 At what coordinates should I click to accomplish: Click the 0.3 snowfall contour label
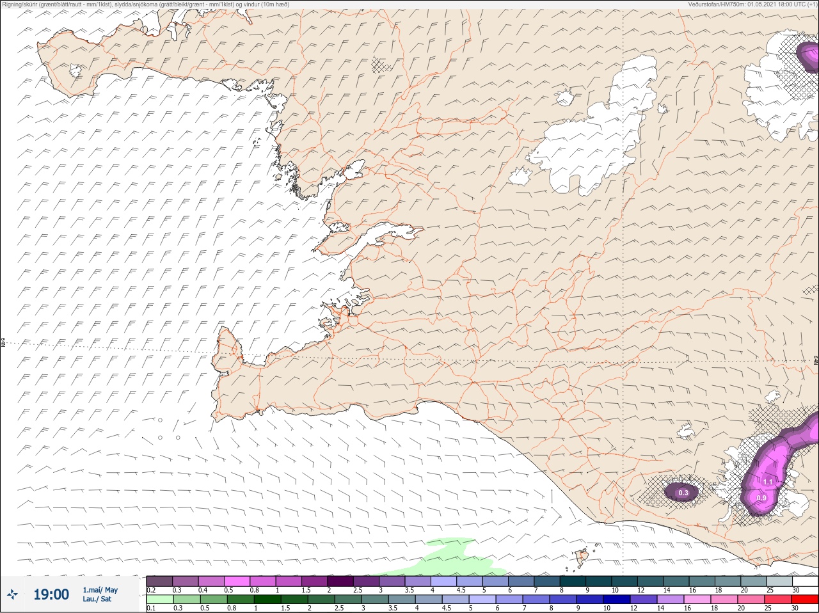pyautogui.click(x=683, y=493)
